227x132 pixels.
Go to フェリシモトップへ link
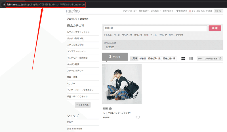130,11
